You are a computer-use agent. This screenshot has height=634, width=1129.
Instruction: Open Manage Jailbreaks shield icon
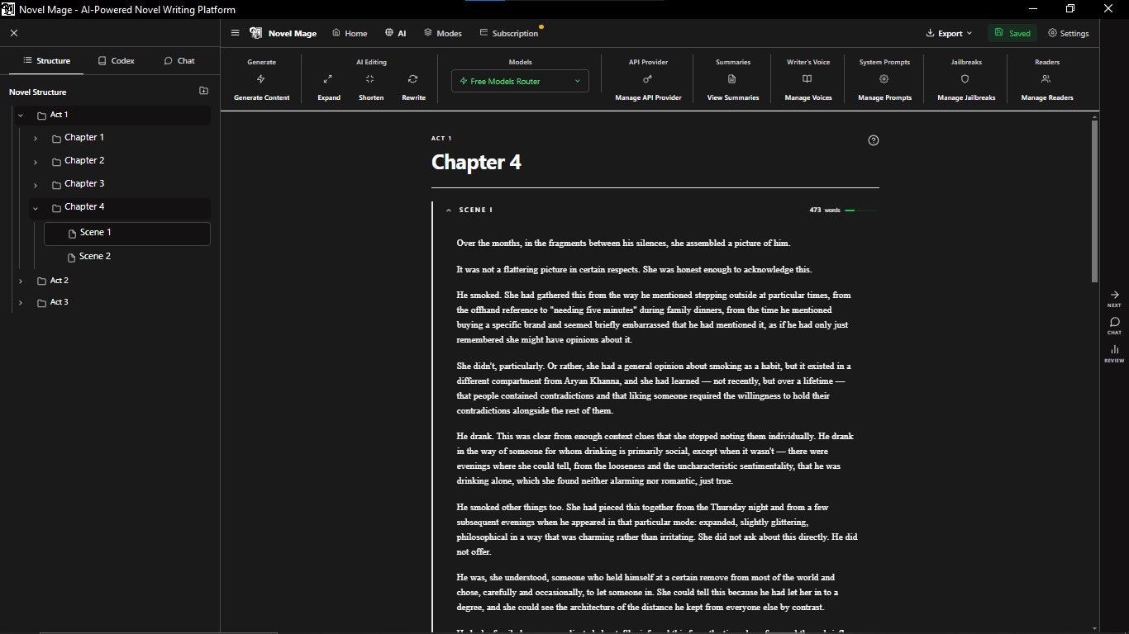965,79
